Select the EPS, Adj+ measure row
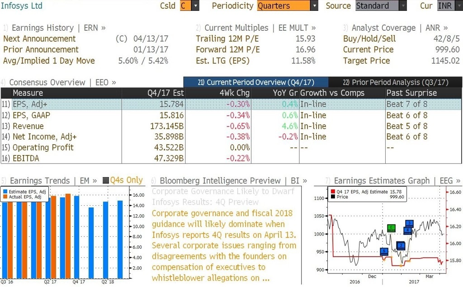Viewport: 463px width, 287px height. coord(231,104)
